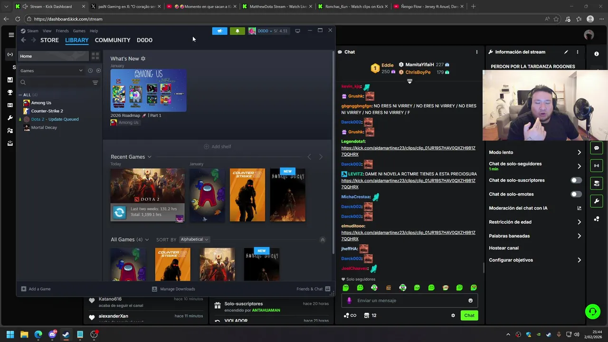608x342 pixels.
Task: Open the emoji picker in message box
Action: pyautogui.click(x=471, y=301)
